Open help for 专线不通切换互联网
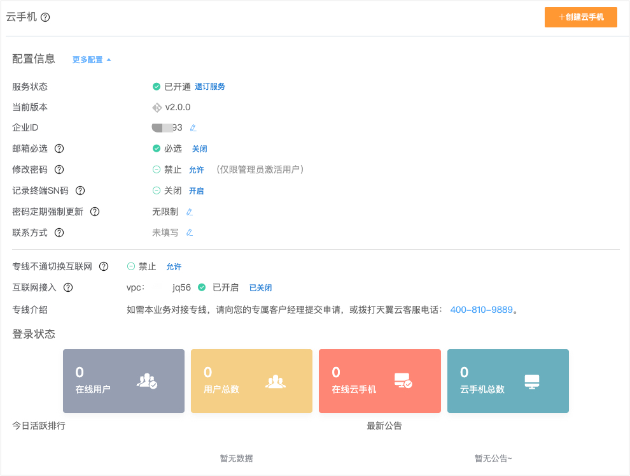Viewport: 630px width, 476px height. (104, 266)
